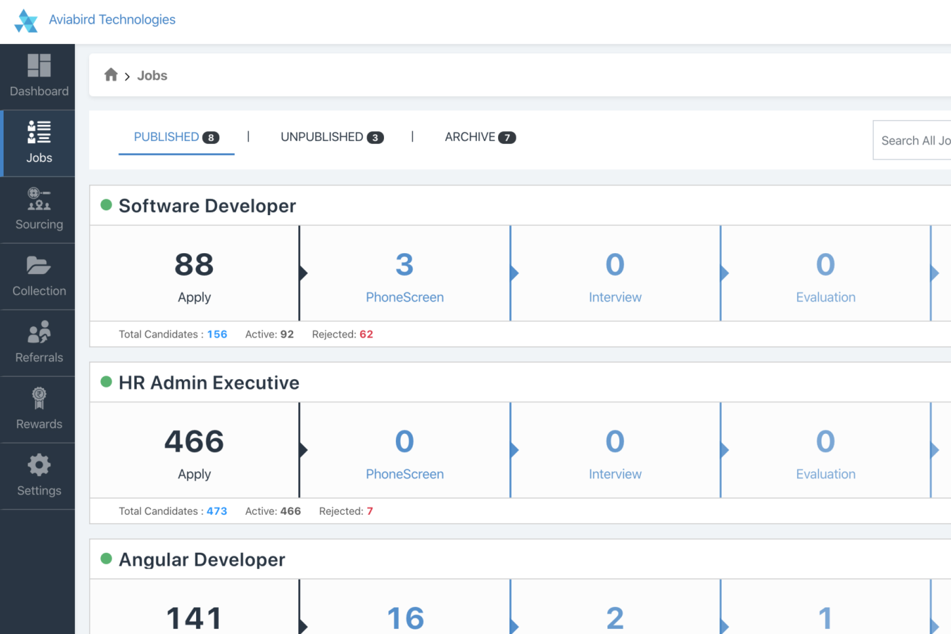Open HR Admin Executive Interview stage

pyautogui.click(x=615, y=450)
